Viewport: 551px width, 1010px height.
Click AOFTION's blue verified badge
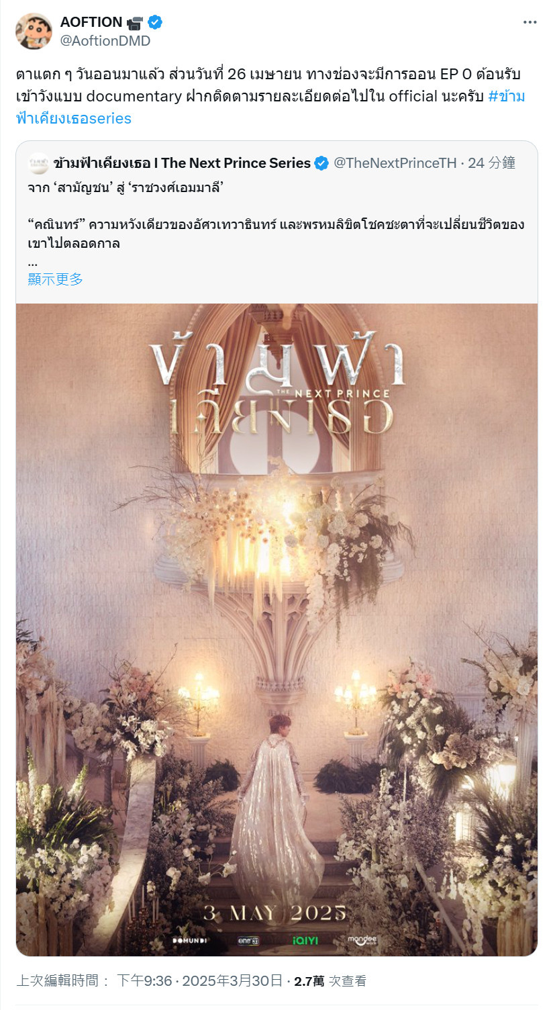tap(155, 22)
